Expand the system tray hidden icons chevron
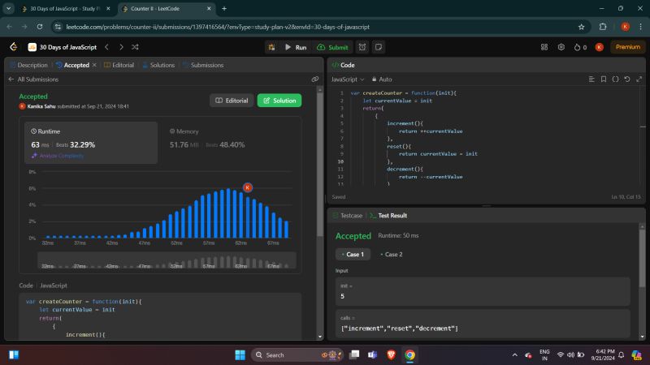This screenshot has height=365, width=650. 515,354
